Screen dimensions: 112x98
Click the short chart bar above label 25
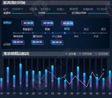pos(65,85)
